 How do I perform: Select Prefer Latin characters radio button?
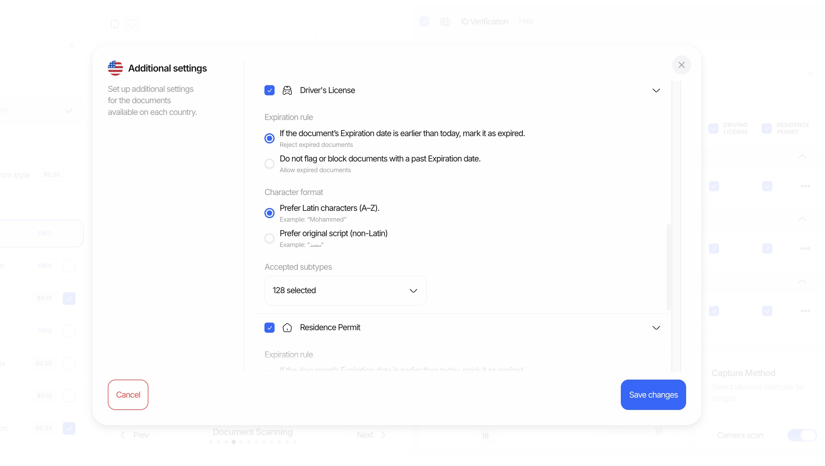tap(269, 213)
